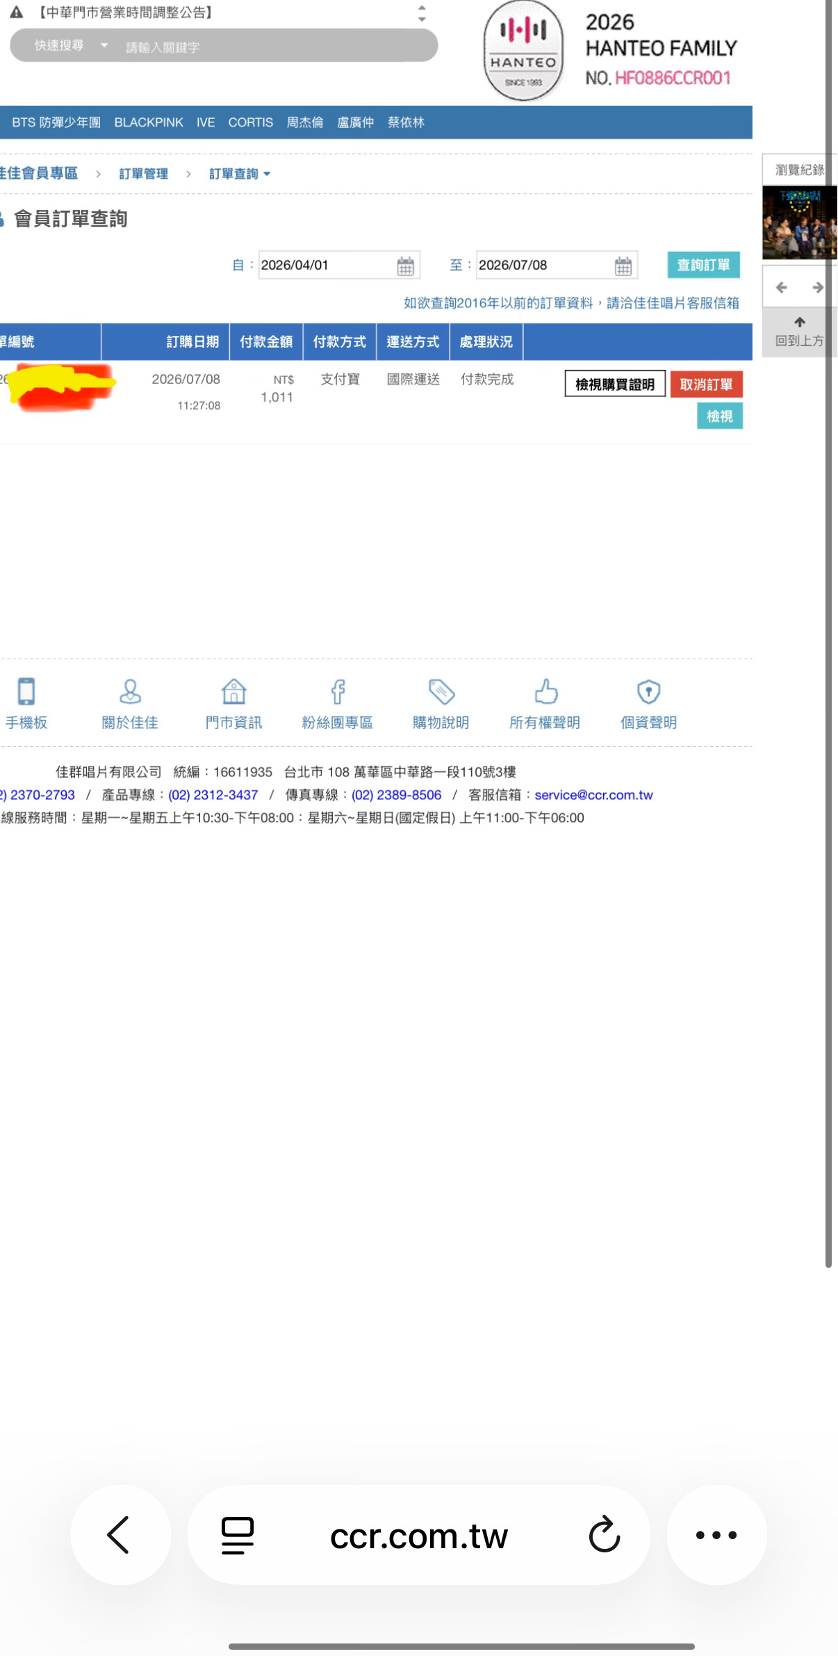The image size is (838, 1656).
Task: Click the browsing history right arrow
Action: [818, 287]
